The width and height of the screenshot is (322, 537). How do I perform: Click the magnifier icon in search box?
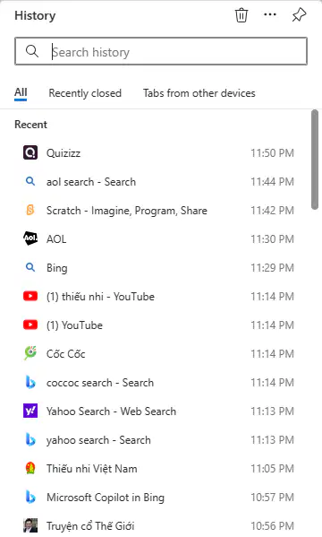(32, 51)
